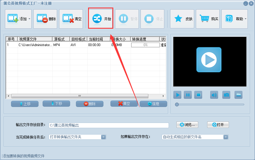Click the 视频源文件 column header
255x160 pixels.
click(35, 39)
